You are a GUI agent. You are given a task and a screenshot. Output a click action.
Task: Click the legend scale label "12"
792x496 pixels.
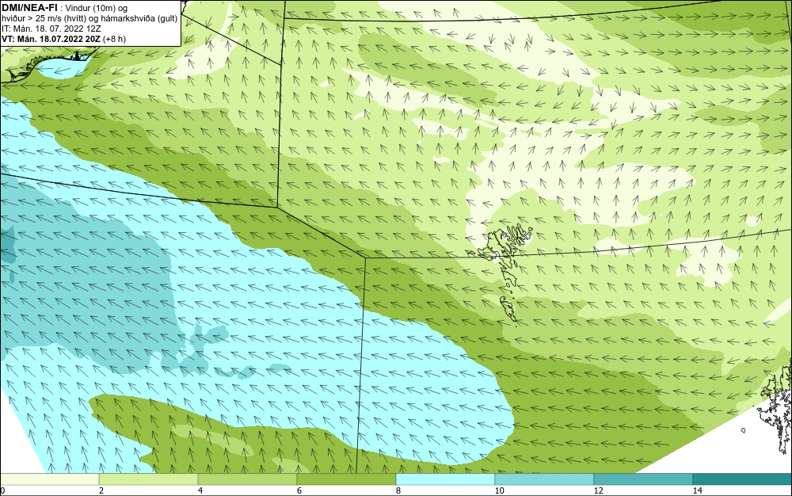(599, 490)
